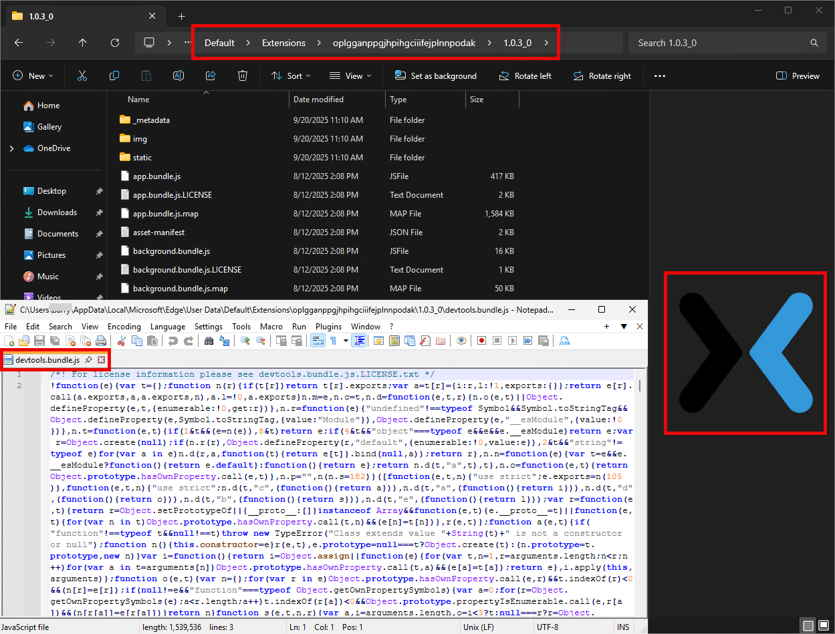The width and height of the screenshot is (835, 634).
Task: Expand the OneDrive tree node
Action: click(x=11, y=148)
